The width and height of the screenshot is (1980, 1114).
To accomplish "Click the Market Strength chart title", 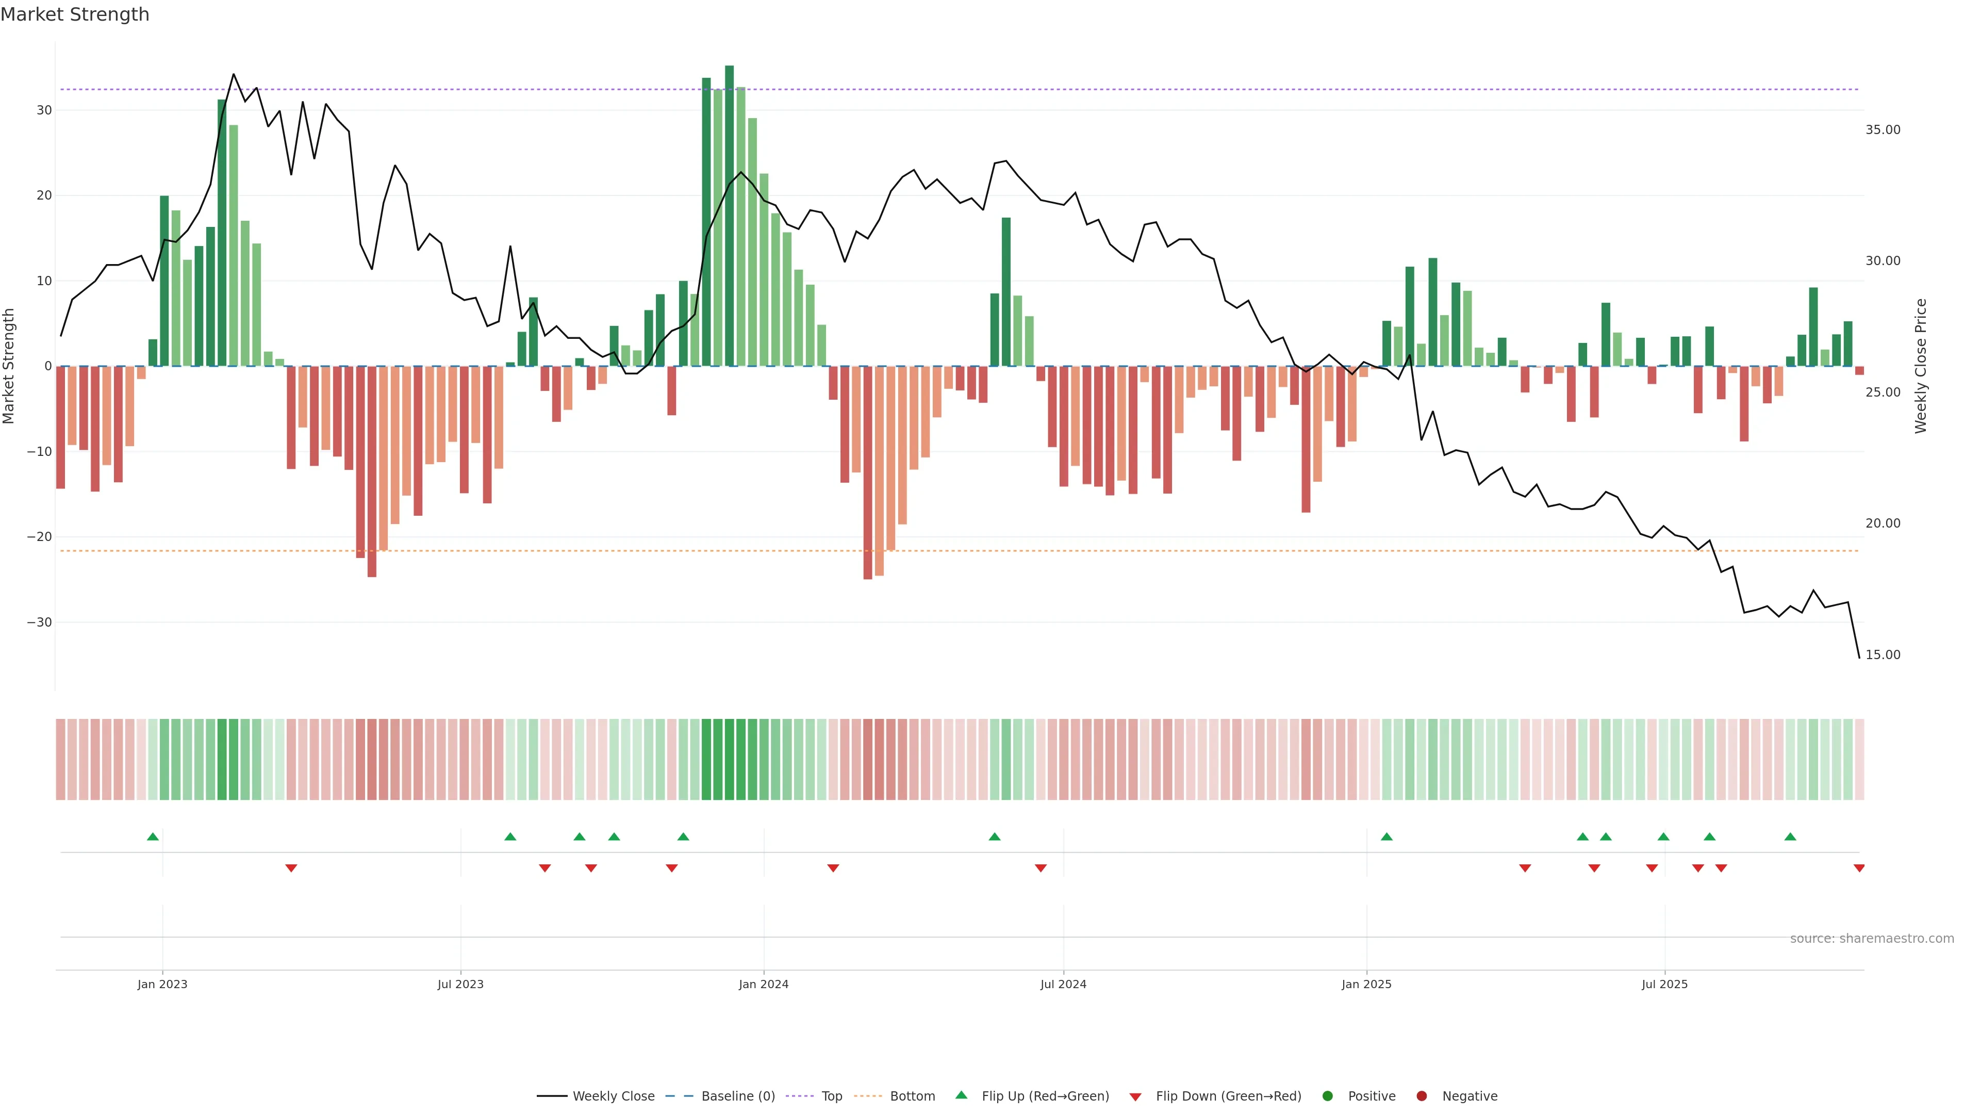I will click(75, 14).
